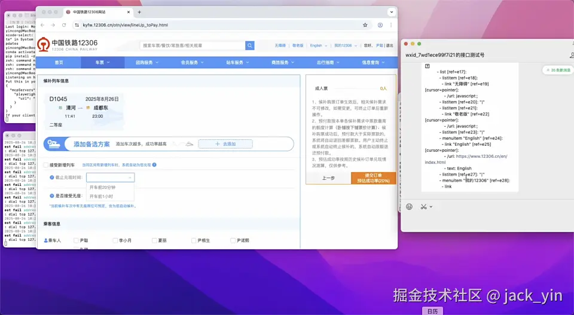Check passenger 李小月

coord(115,240)
